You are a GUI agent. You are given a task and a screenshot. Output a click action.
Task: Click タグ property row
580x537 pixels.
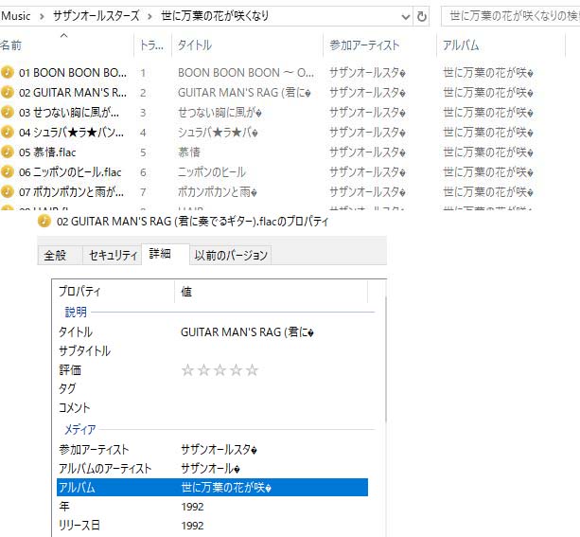click(x=212, y=388)
